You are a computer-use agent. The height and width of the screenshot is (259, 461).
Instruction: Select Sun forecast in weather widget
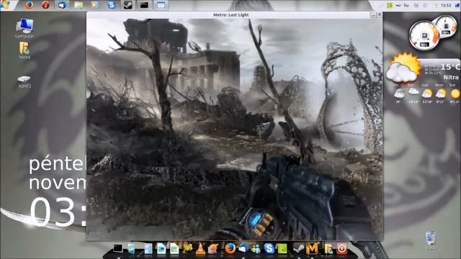point(426,94)
